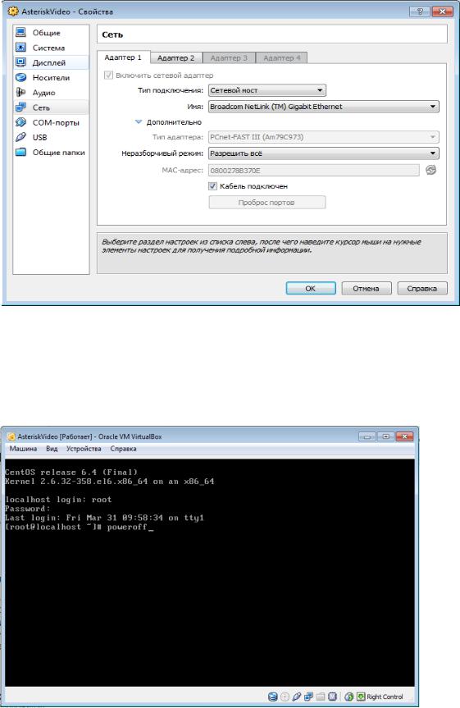Click optical disc icon in VM status bar

pos(285,697)
